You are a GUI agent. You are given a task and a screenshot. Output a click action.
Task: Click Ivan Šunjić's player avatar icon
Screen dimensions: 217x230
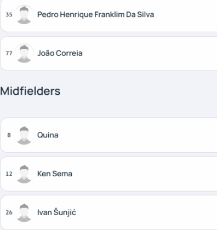point(24,212)
